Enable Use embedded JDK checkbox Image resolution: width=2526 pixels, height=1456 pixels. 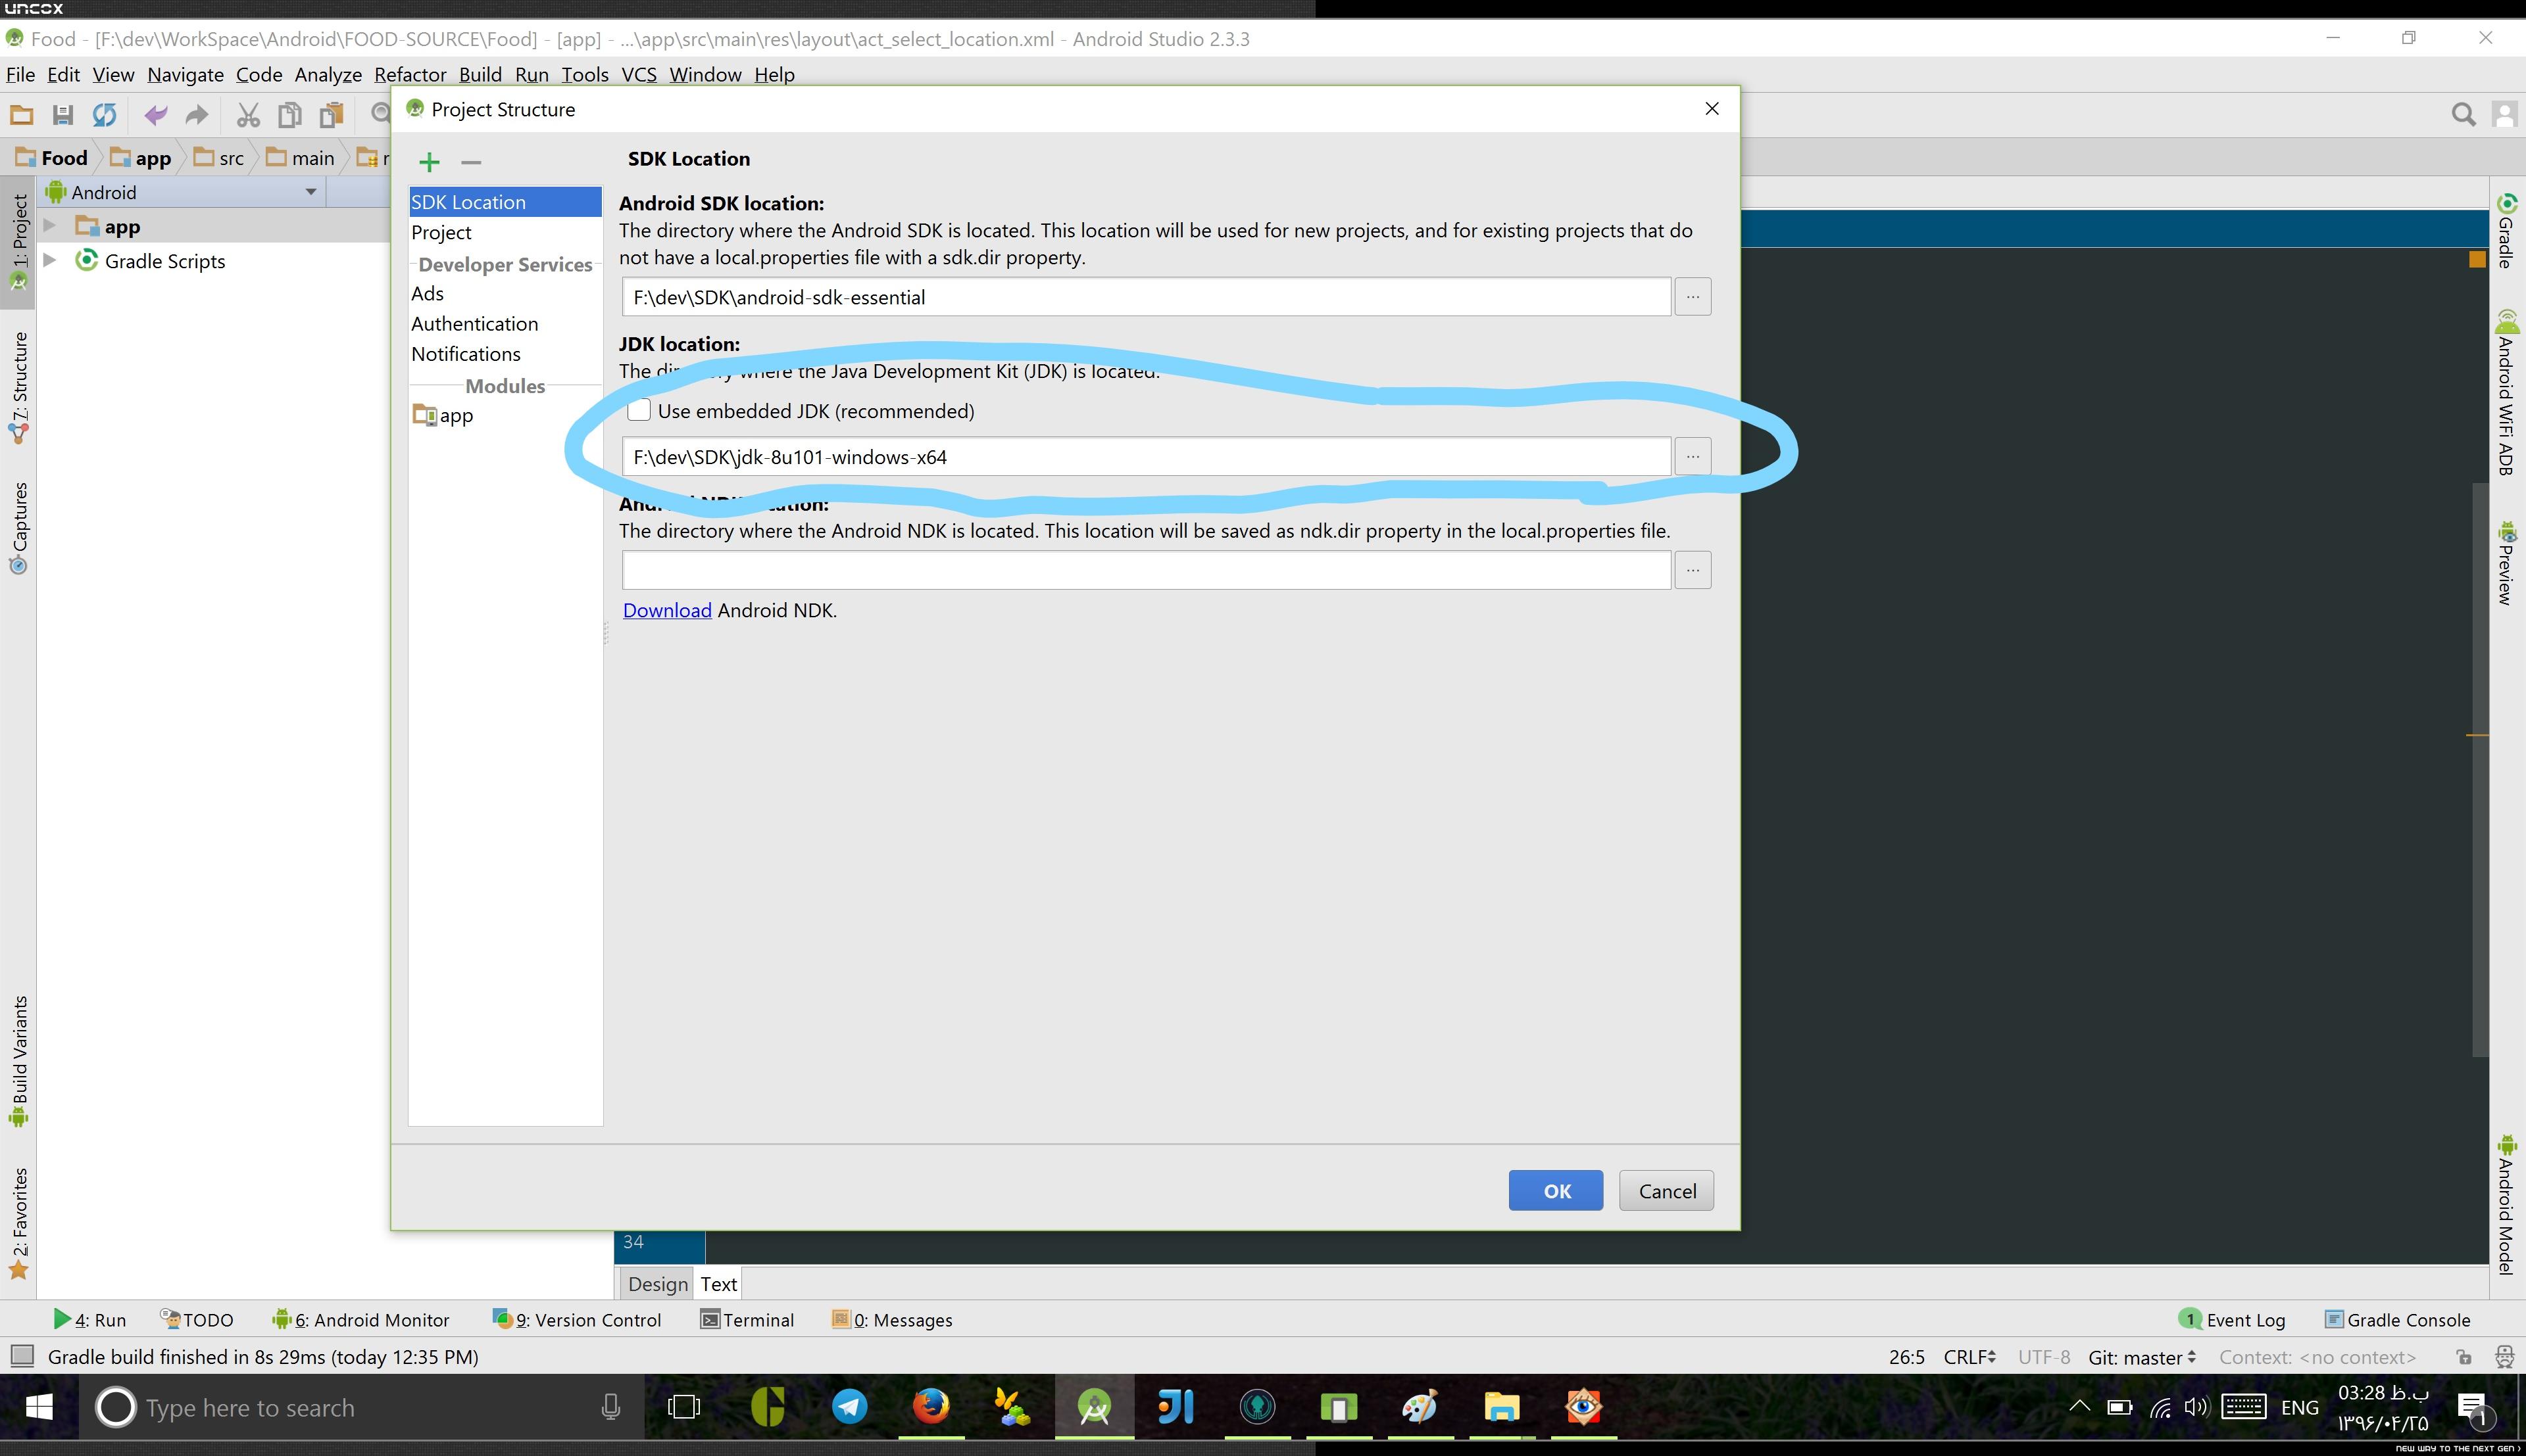point(639,410)
